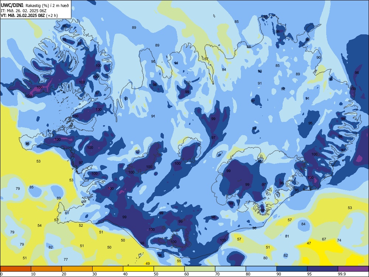The height and width of the screenshot is (277, 369).
Task: Click the legend tick label 99.9
Action: pyautogui.click(x=342, y=274)
